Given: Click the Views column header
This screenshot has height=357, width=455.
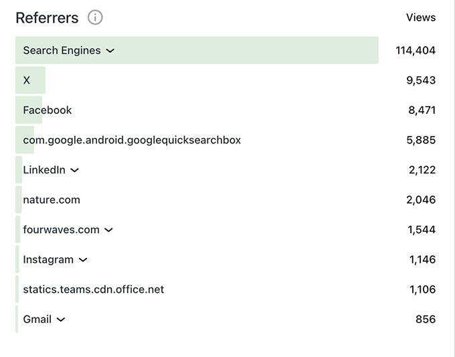Looking at the screenshot, I should point(421,17).
